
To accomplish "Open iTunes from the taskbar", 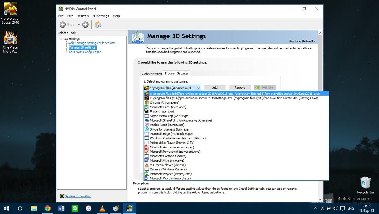I will [x=89, y=208].
